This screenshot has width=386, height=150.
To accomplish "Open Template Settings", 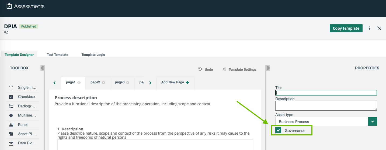I will point(239,69).
